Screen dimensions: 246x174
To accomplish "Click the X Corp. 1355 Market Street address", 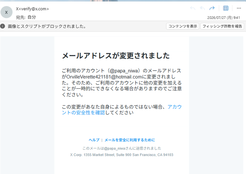I will [x=122, y=155].
